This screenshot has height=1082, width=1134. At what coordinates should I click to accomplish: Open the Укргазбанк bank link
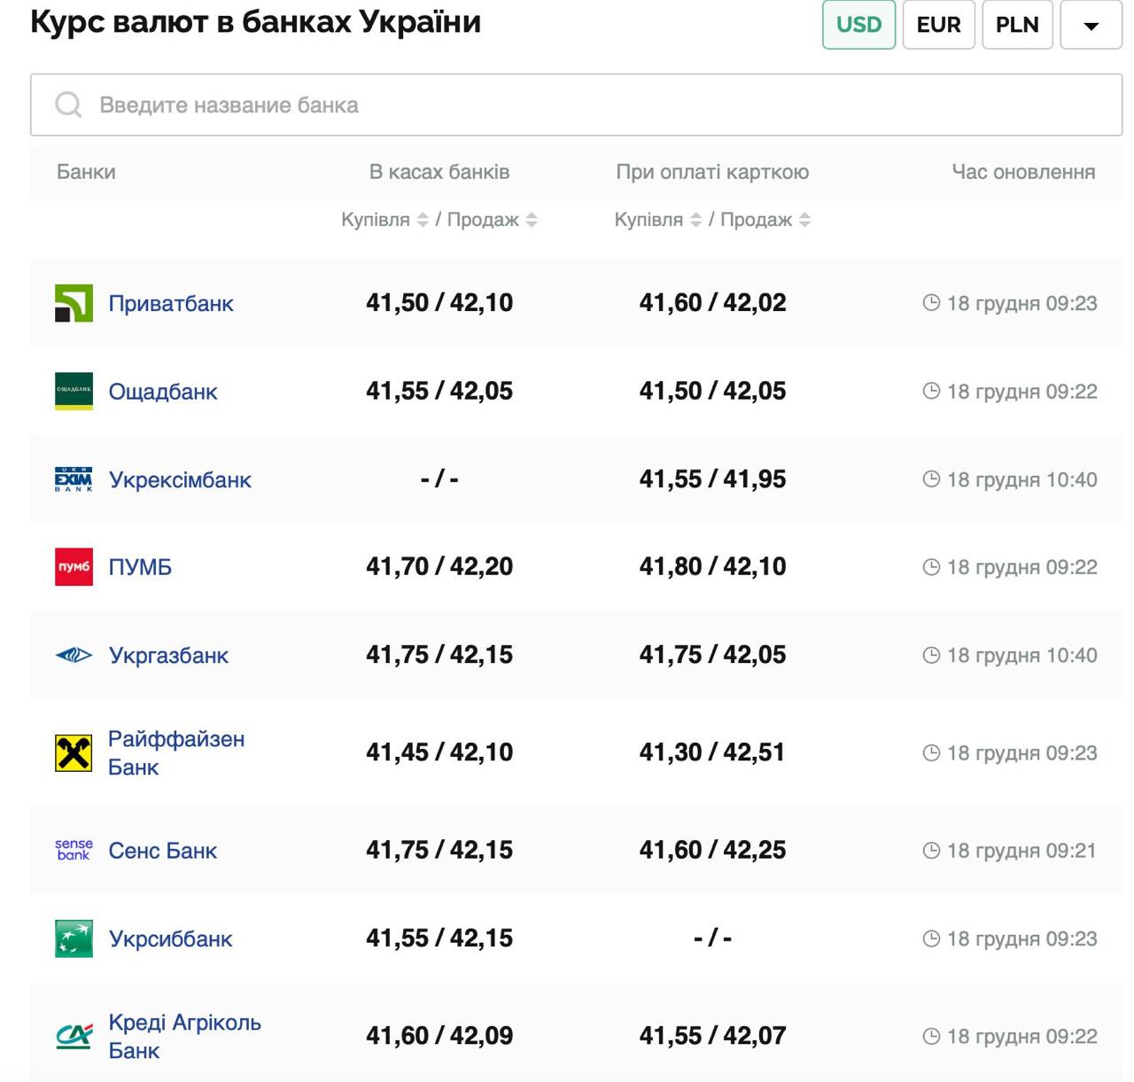(168, 656)
